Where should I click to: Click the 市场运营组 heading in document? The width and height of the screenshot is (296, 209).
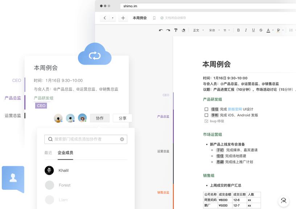[x=212, y=134]
